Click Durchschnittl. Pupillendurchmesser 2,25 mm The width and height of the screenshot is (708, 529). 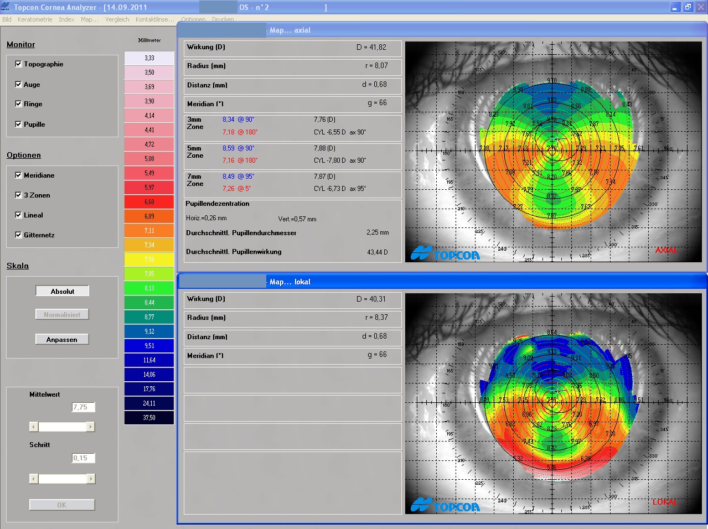click(x=287, y=233)
